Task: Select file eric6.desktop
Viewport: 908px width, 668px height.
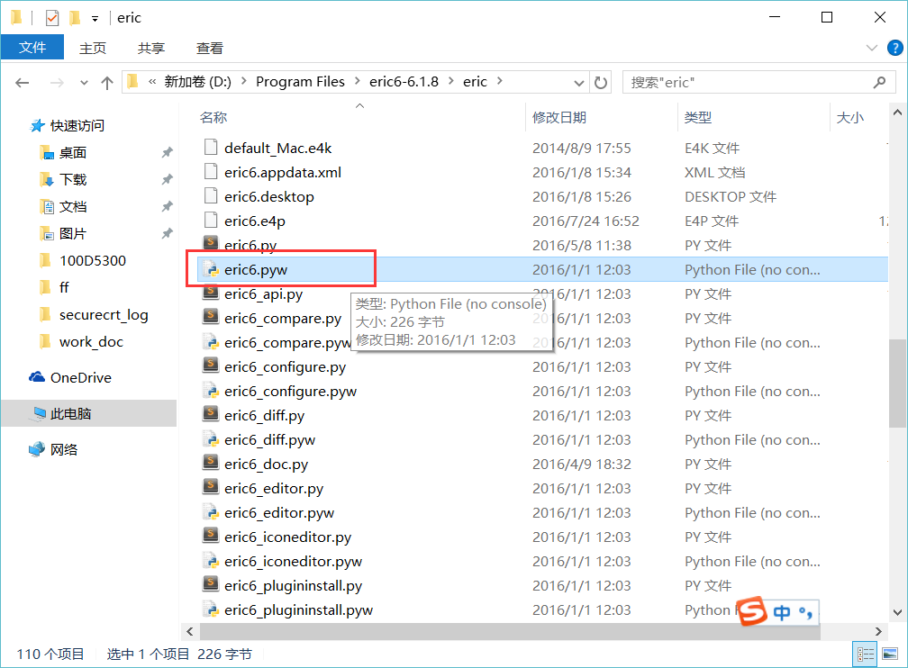Action: tap(269, 197)
